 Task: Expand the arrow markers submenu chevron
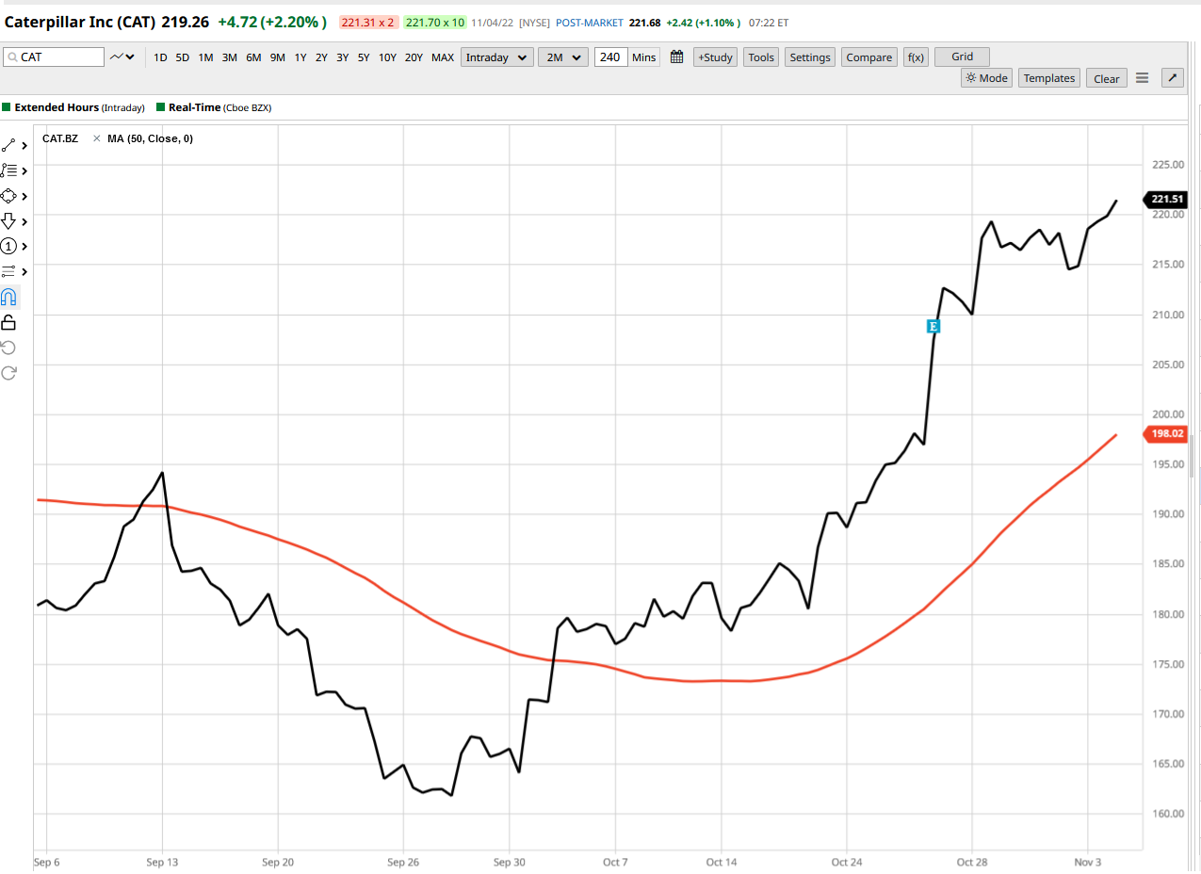[x=24, y=221]
